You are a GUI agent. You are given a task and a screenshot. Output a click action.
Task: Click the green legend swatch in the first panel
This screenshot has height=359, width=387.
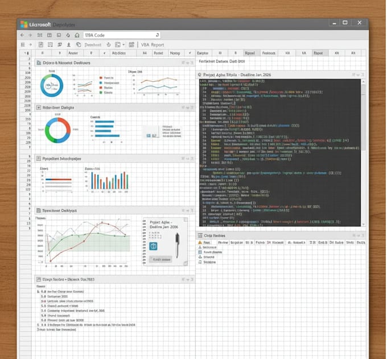click(101, 93)
